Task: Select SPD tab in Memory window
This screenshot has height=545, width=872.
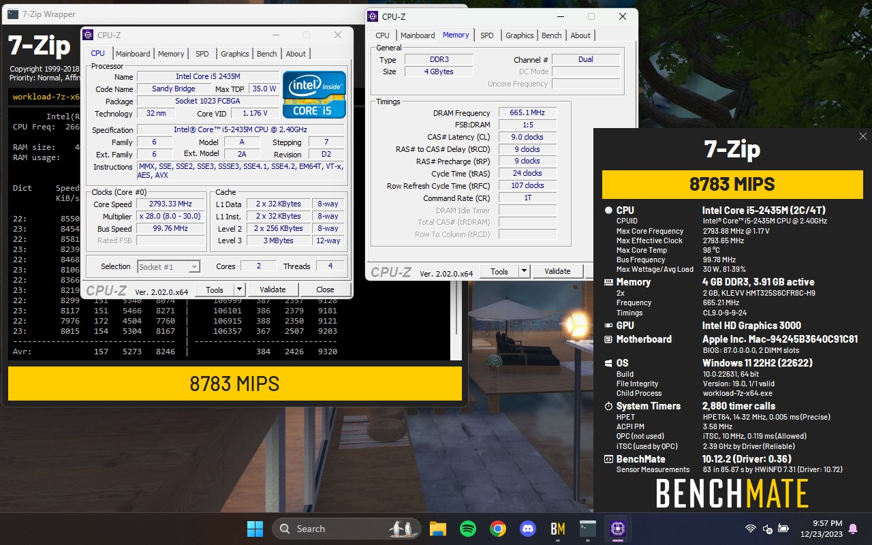Action: tap(487, 35)
